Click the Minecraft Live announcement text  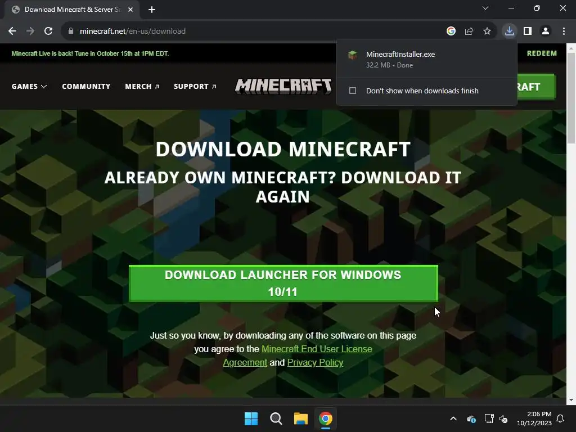[x=90, y=53]
